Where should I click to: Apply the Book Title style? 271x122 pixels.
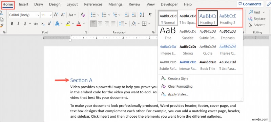point(208,65)
